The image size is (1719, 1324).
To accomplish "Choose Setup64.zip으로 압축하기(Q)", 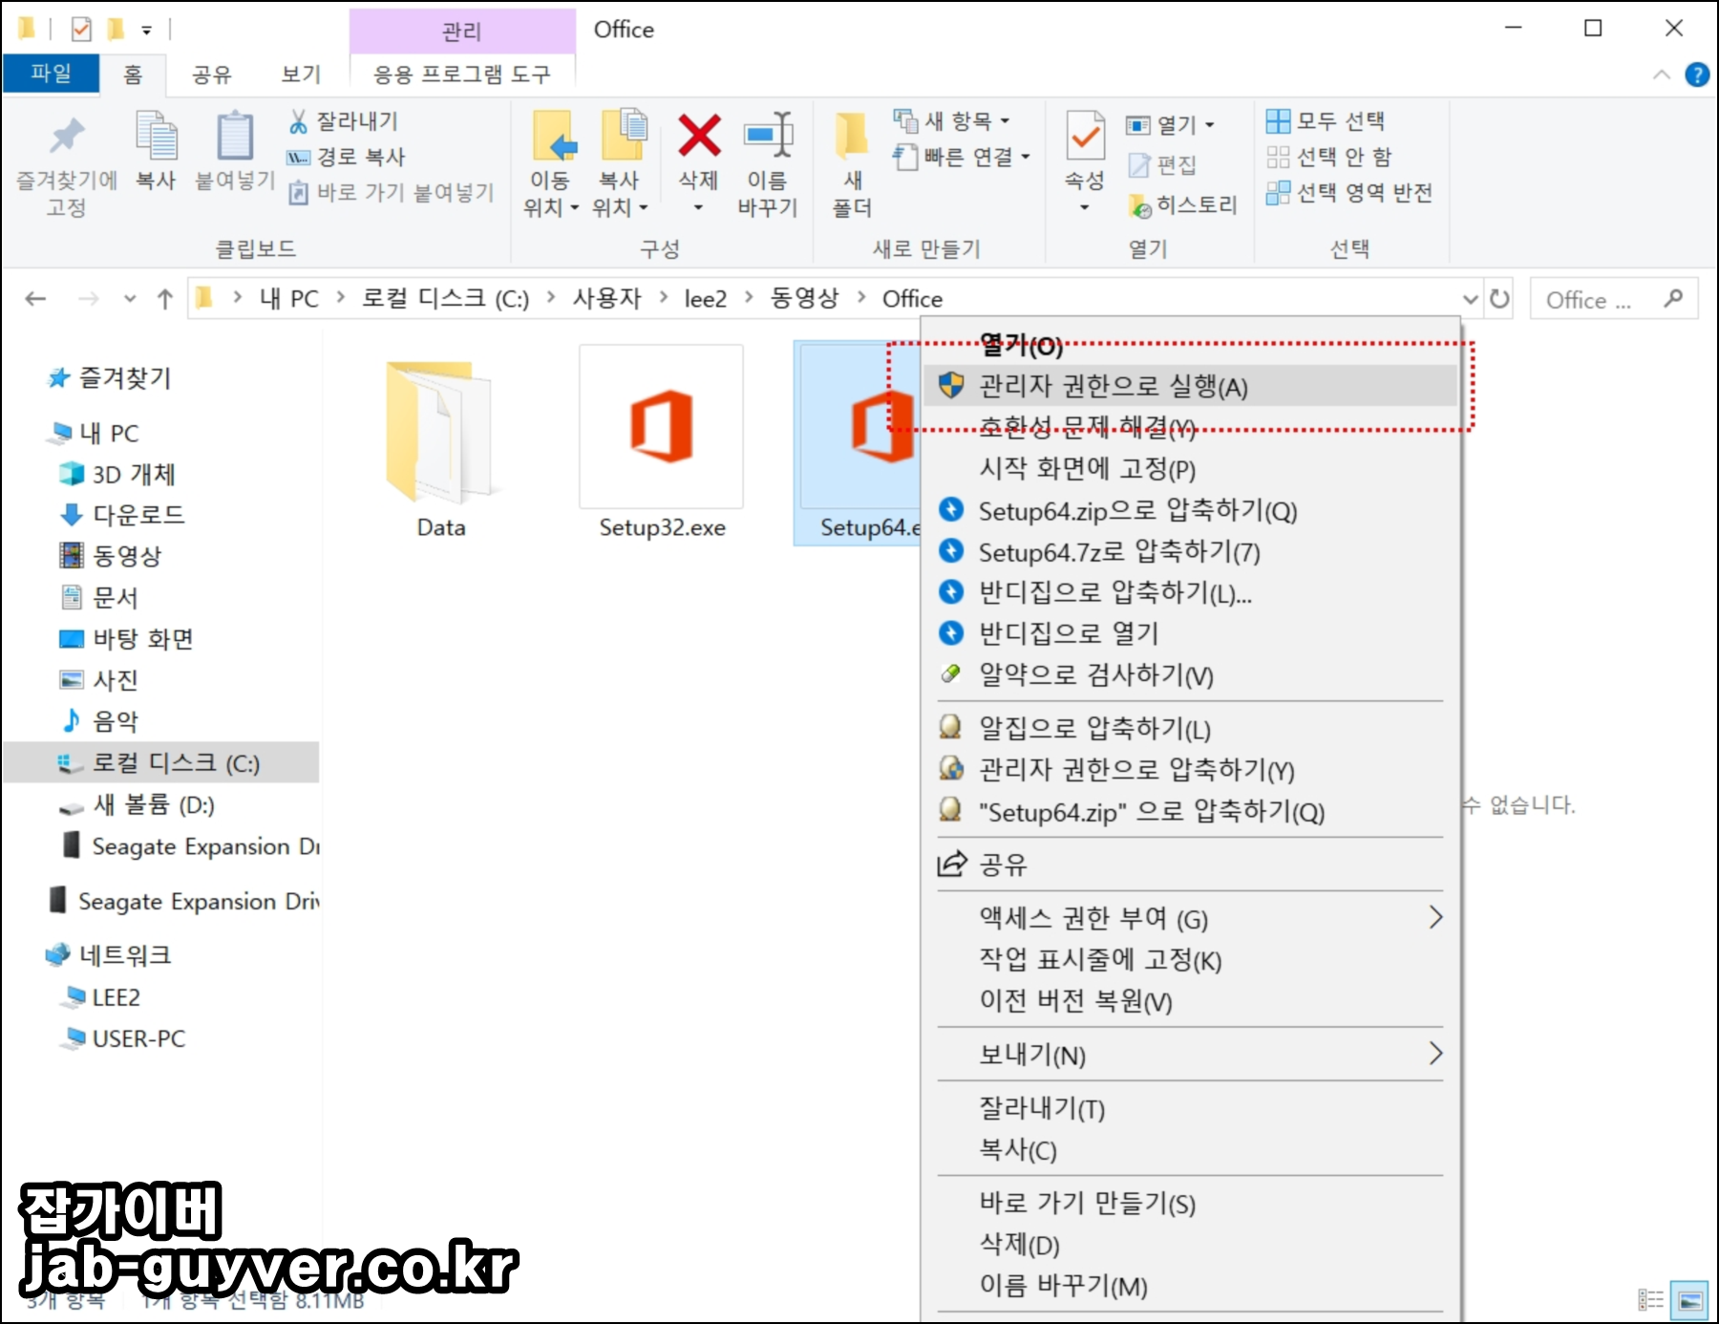I will coord(1190,510).
